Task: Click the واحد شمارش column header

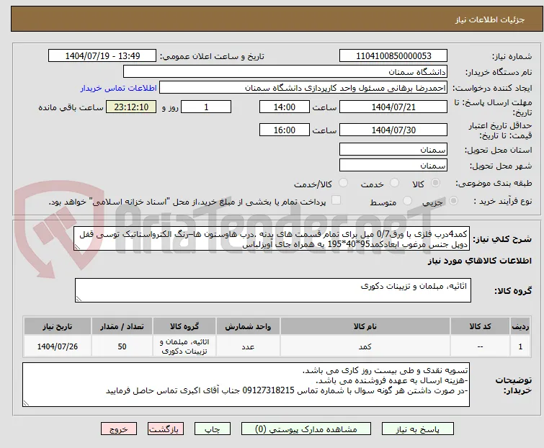Action: point(248,326)
